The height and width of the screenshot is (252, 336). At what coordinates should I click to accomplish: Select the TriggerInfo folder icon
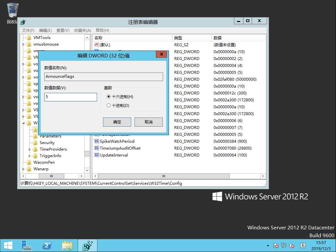tap(35, 156)
